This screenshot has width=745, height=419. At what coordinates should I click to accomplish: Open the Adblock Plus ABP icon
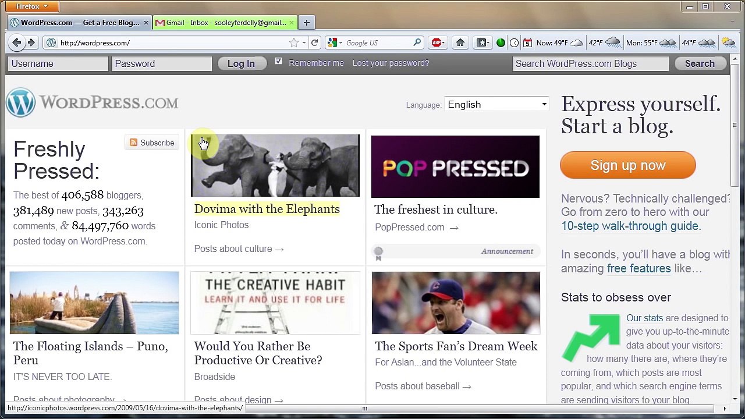(x=436, y=42)
